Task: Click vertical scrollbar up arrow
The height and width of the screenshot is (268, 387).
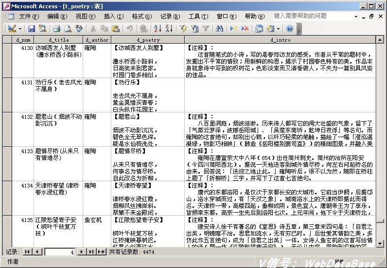Action: tap(380, 40)
